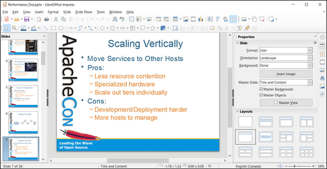Choose the Blank Slide layout
The image size is (327, 169).
(x=245, y=122)
